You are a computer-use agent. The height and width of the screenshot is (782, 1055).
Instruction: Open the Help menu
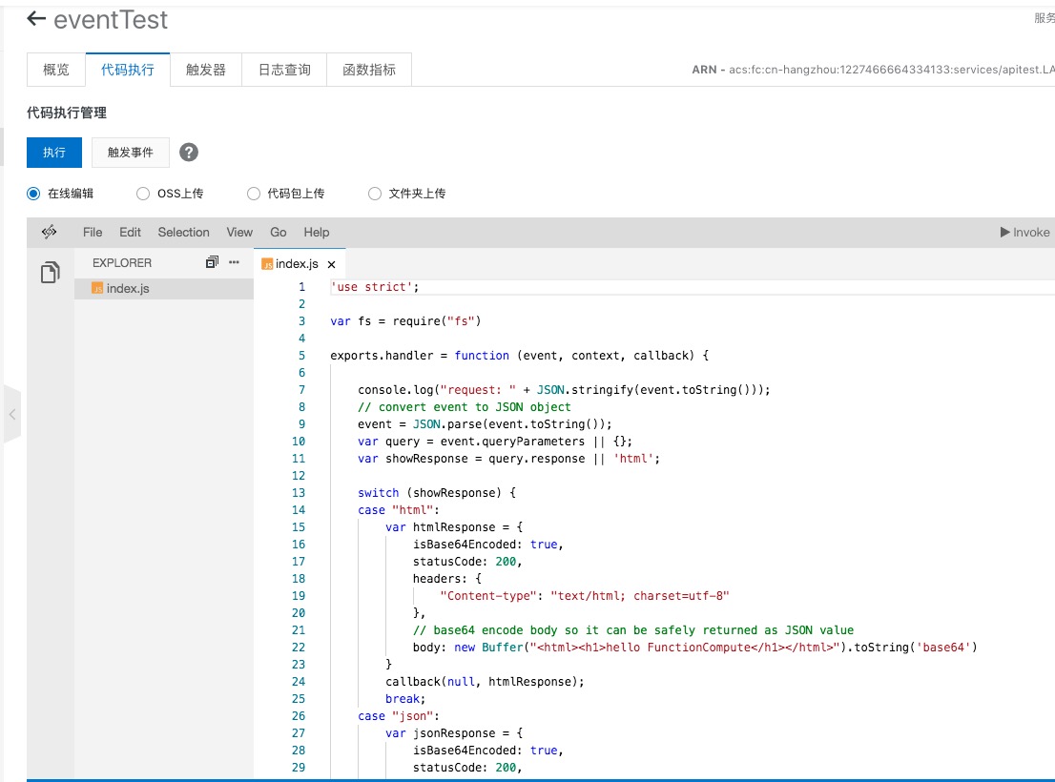coord(317,232)
